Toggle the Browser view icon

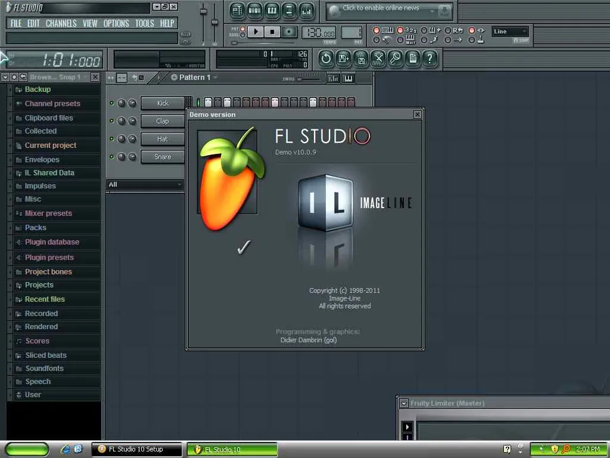pyautogui.click(x=289, y=11)
